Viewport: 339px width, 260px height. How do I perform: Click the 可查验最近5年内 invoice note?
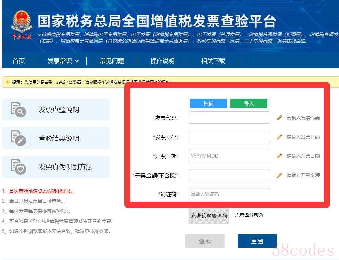point(58,221)
